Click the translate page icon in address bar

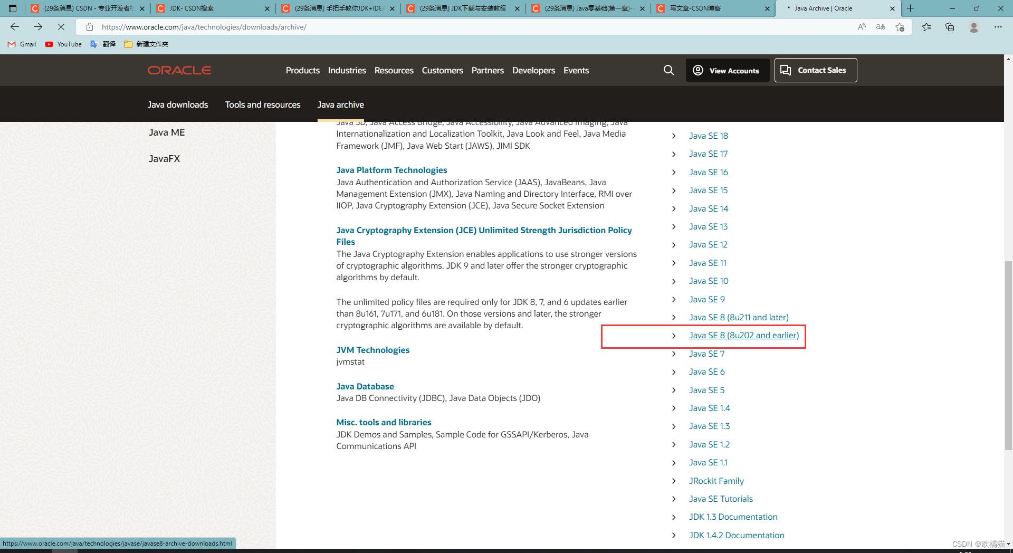[881, 27]
